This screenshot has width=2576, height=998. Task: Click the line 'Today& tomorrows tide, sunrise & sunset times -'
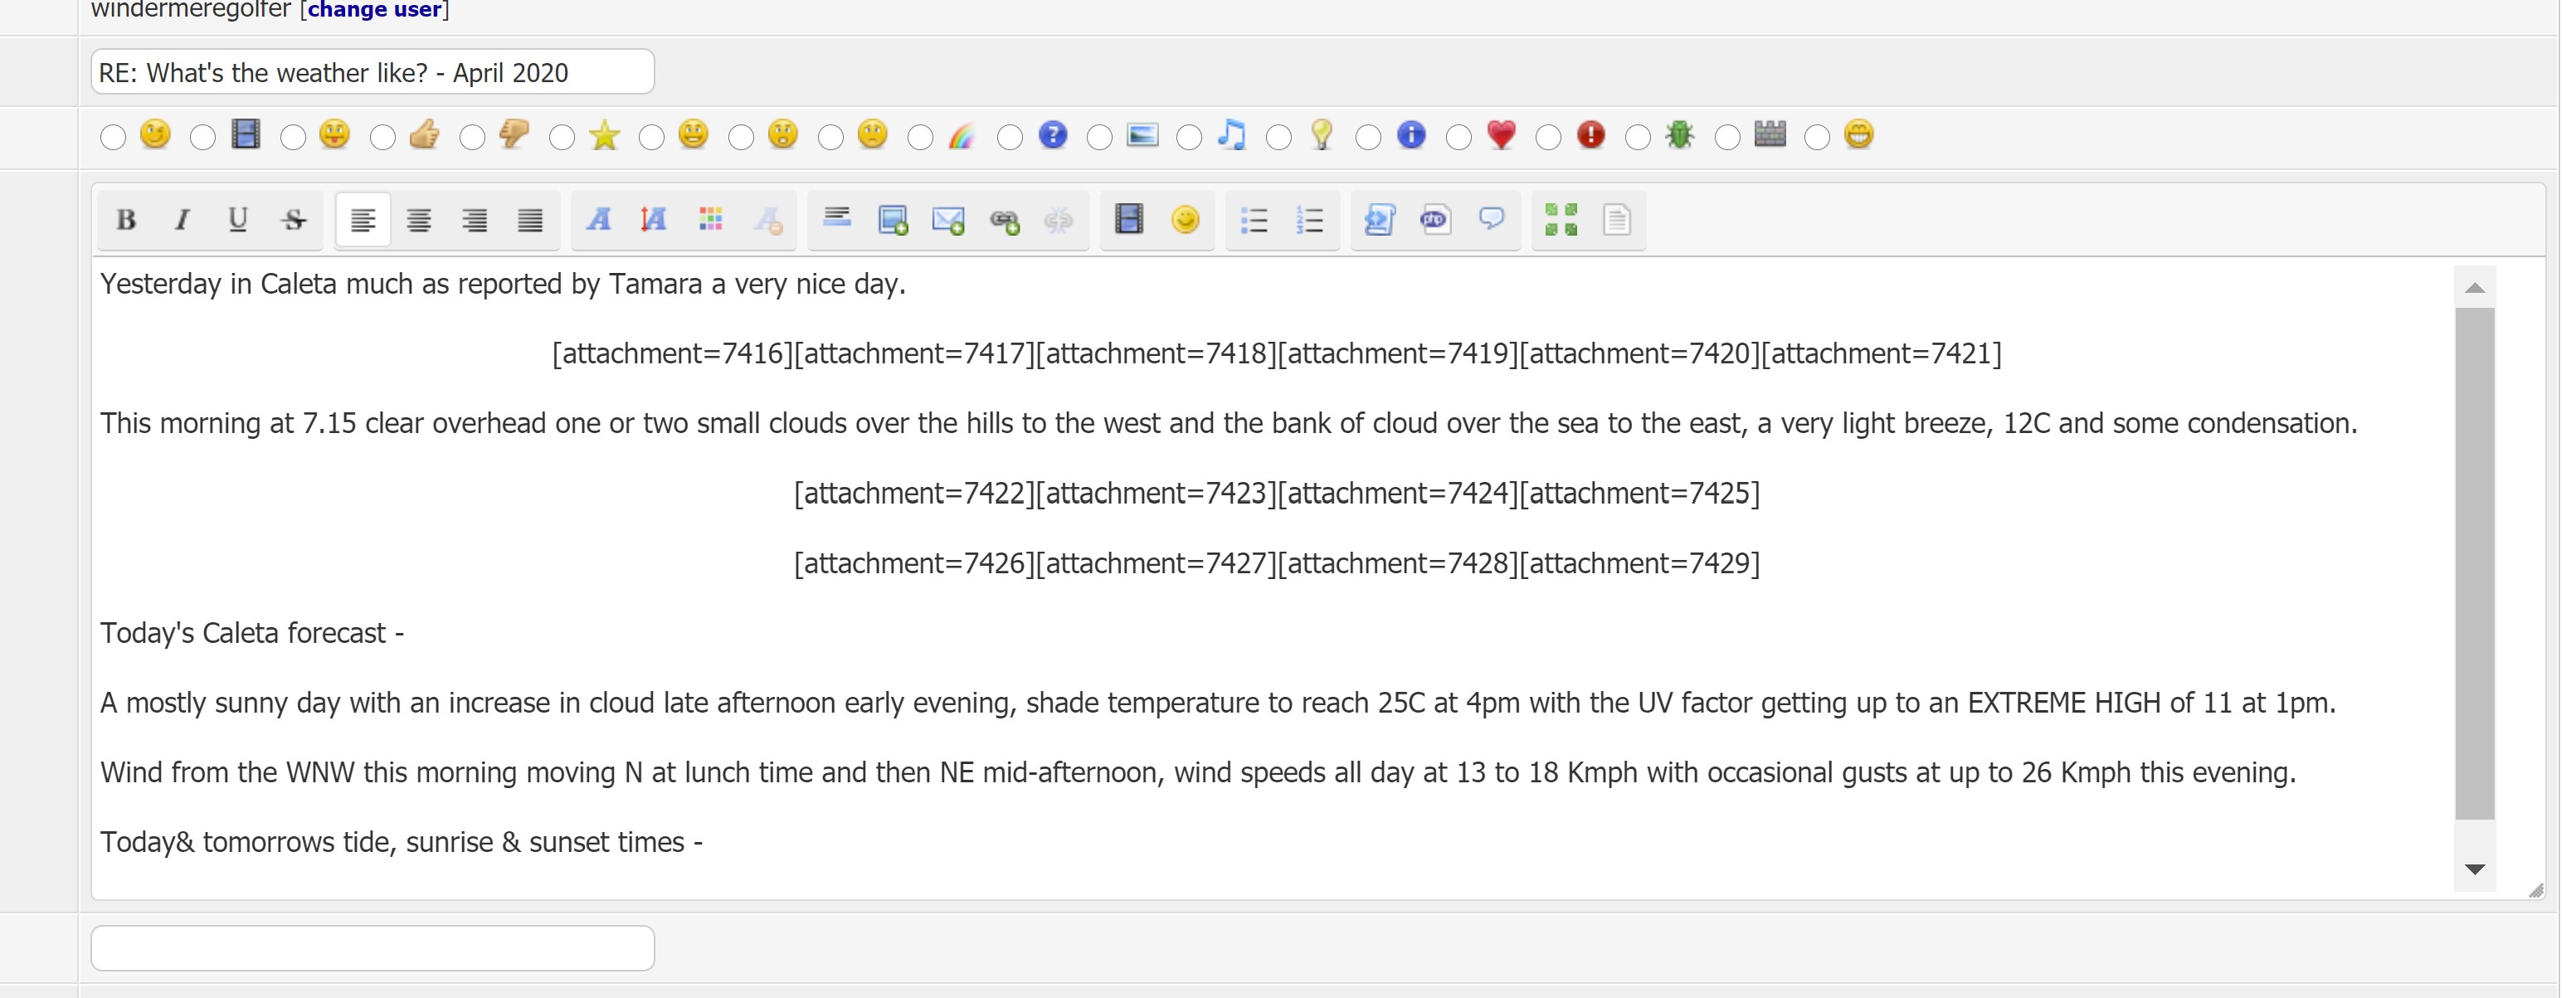401,843
